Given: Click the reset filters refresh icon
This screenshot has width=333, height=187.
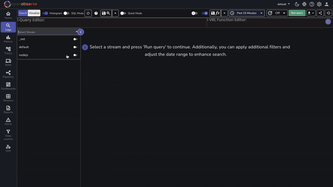Looking at the screenshot, I should (x=88, y=13).
